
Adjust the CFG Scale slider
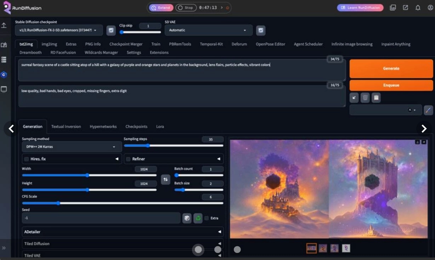pos(58,203)
